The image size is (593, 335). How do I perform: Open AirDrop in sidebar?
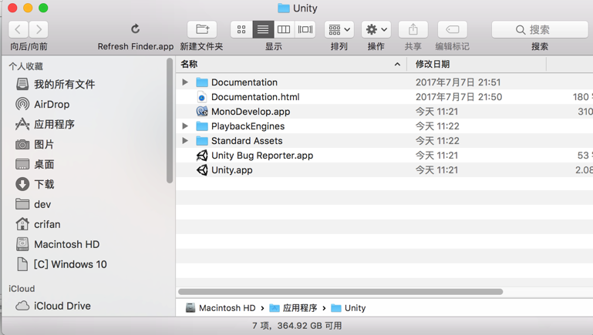click(52, 104)
